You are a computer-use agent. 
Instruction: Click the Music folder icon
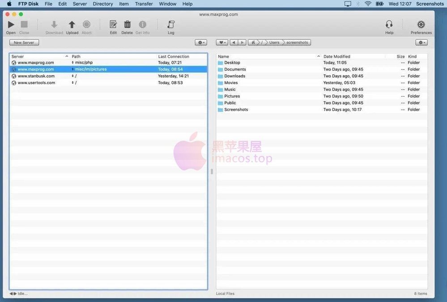(x=220, y=89)
